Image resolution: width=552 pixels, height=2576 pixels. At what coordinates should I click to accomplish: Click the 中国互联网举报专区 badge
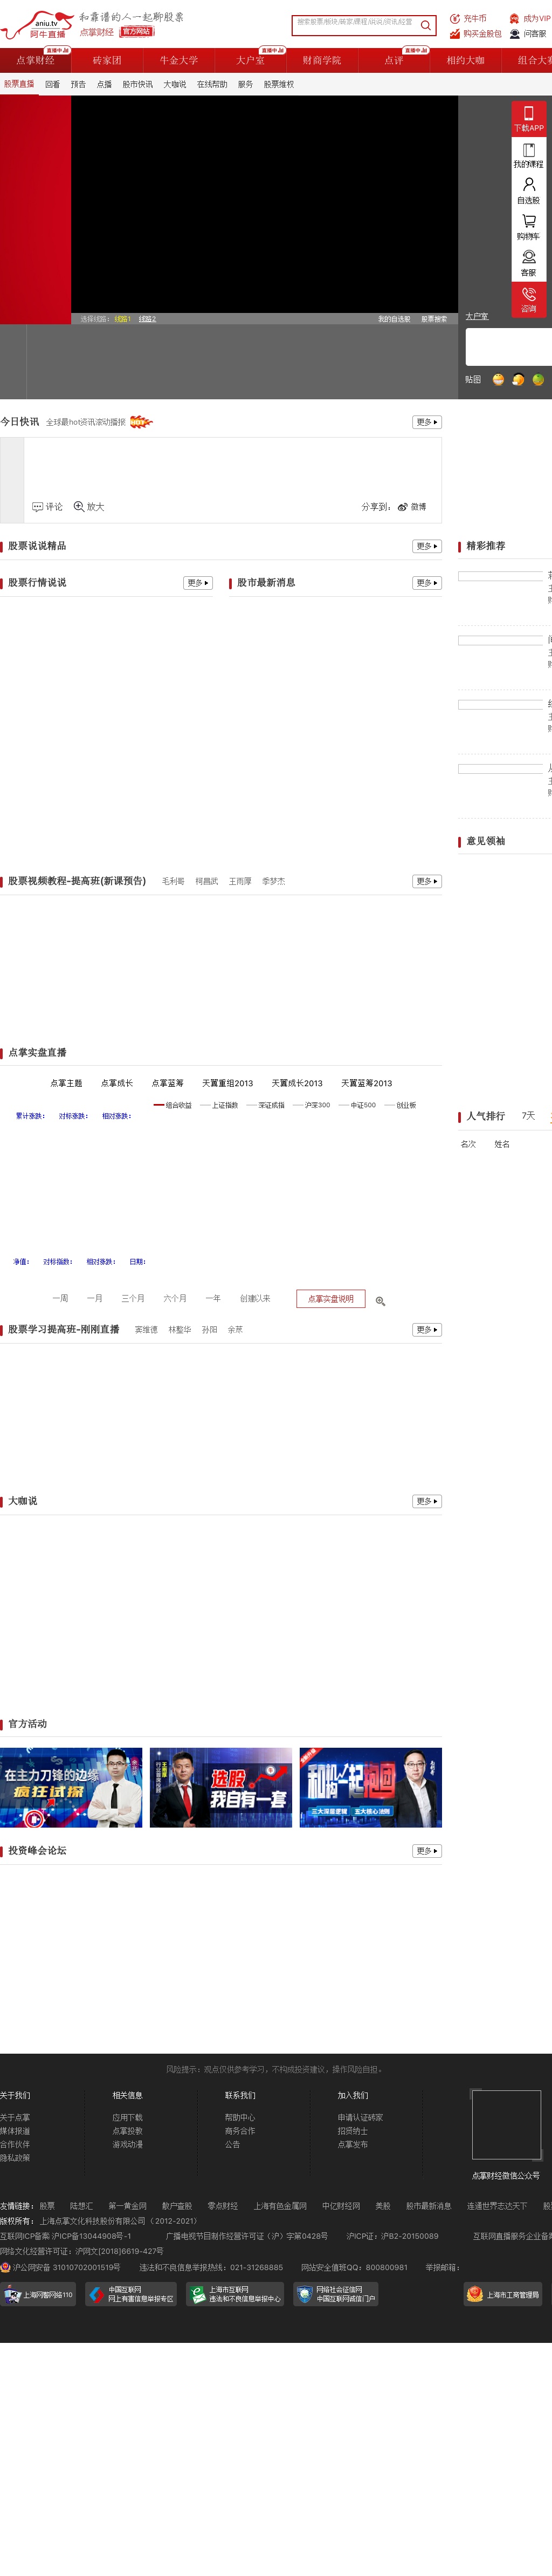pyautogui.click(x=132, y=2294)
